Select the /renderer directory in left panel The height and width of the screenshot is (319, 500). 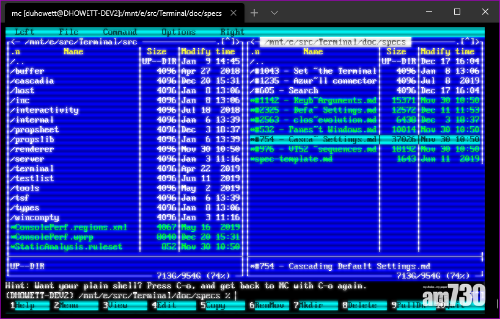click(32, 149)
